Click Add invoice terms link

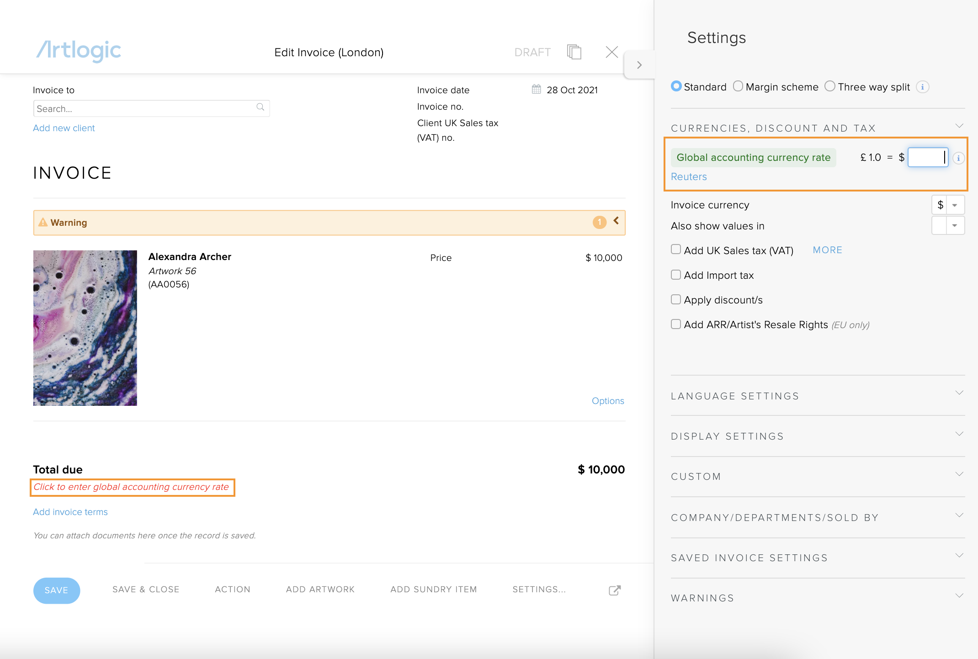click(70, 512)
